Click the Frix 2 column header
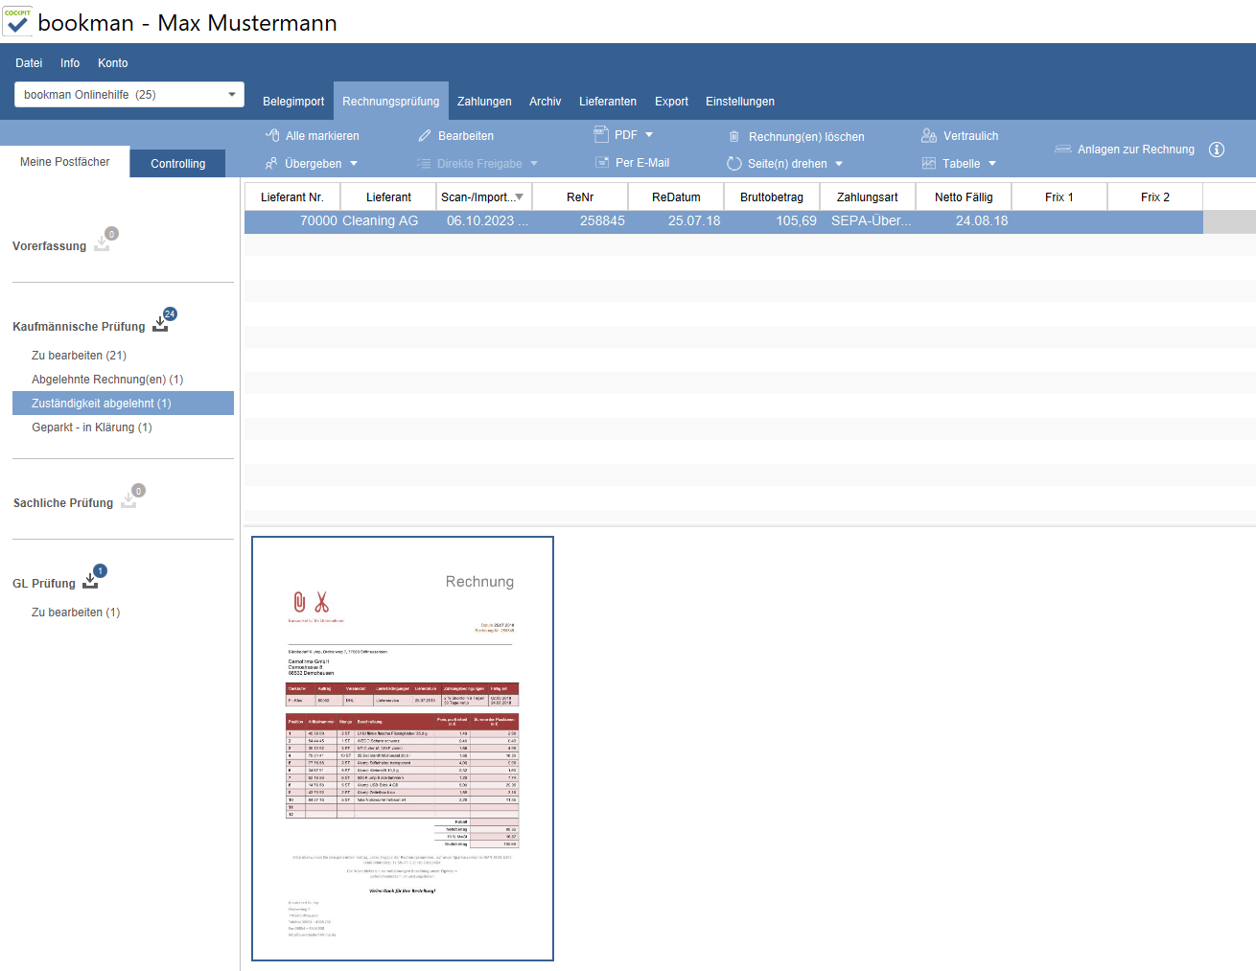 [x=1155, y=197]
